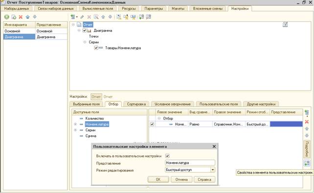314x193 pixels.
Task: Click the vertical Подробно button
Action: (307, 149)
